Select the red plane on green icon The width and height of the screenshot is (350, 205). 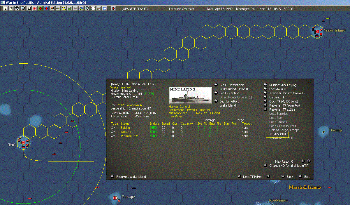[41, 8]
